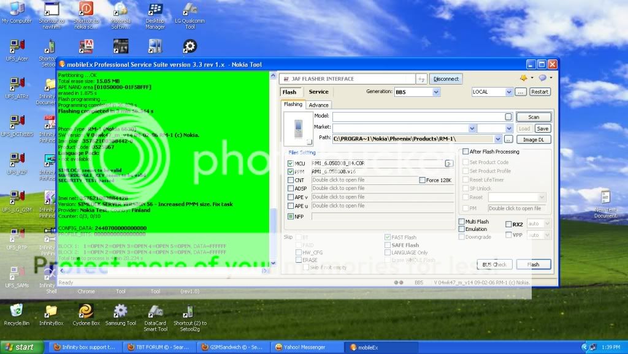628x354 pixels.
Task: Open the Advance tab
Action: (319, 105)
